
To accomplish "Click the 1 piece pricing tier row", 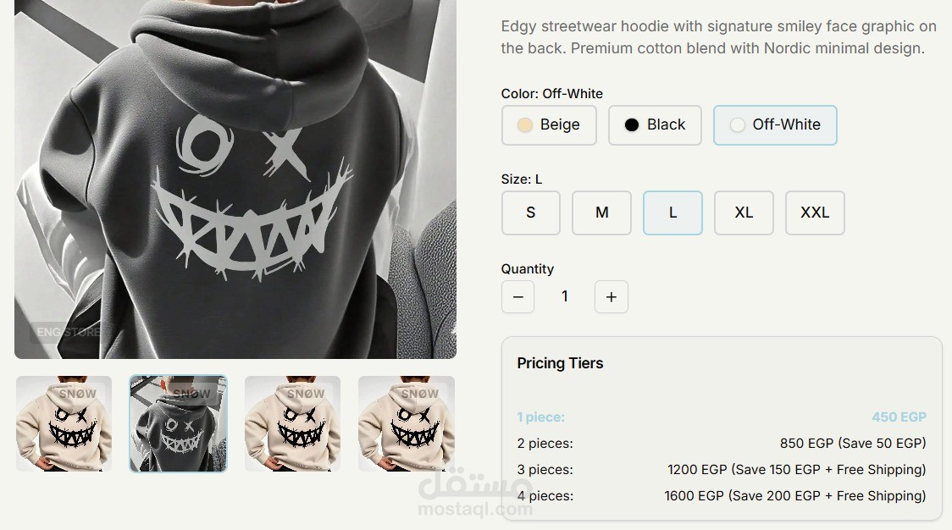I will click(x=722, y=417).
